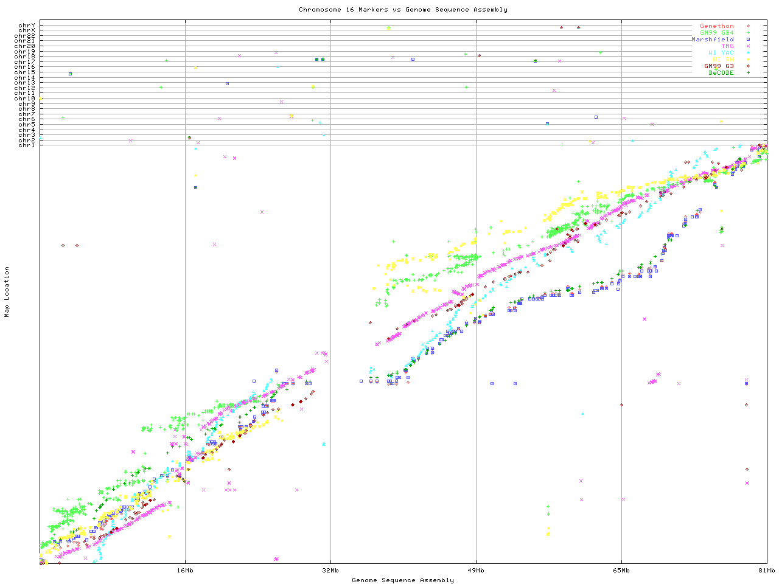Click the Genethon legend label
Screen dimensions: 779x584
(x=716, y=26)
